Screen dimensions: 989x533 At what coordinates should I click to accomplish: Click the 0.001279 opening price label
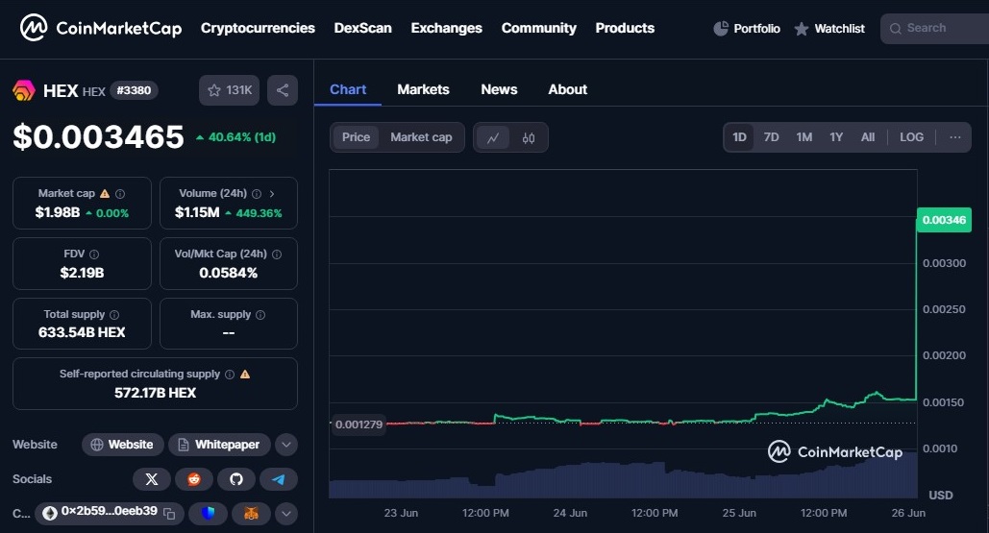tap(359, 424)
